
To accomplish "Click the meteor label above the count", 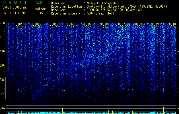I will [40, 9].
